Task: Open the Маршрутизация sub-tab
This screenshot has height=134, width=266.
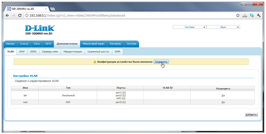Action: [x=73, y=52]
